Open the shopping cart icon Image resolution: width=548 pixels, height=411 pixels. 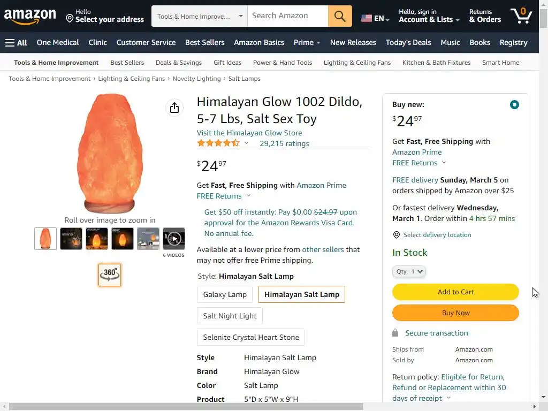pyautogui.click(x=521, y=16)
